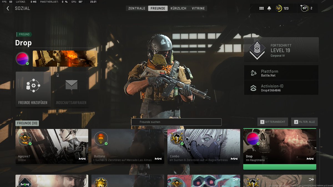Image resolution: width=333 pixels, height=187 pixels.
Task: Click the Online status under Agepee7
Action: 22,160
